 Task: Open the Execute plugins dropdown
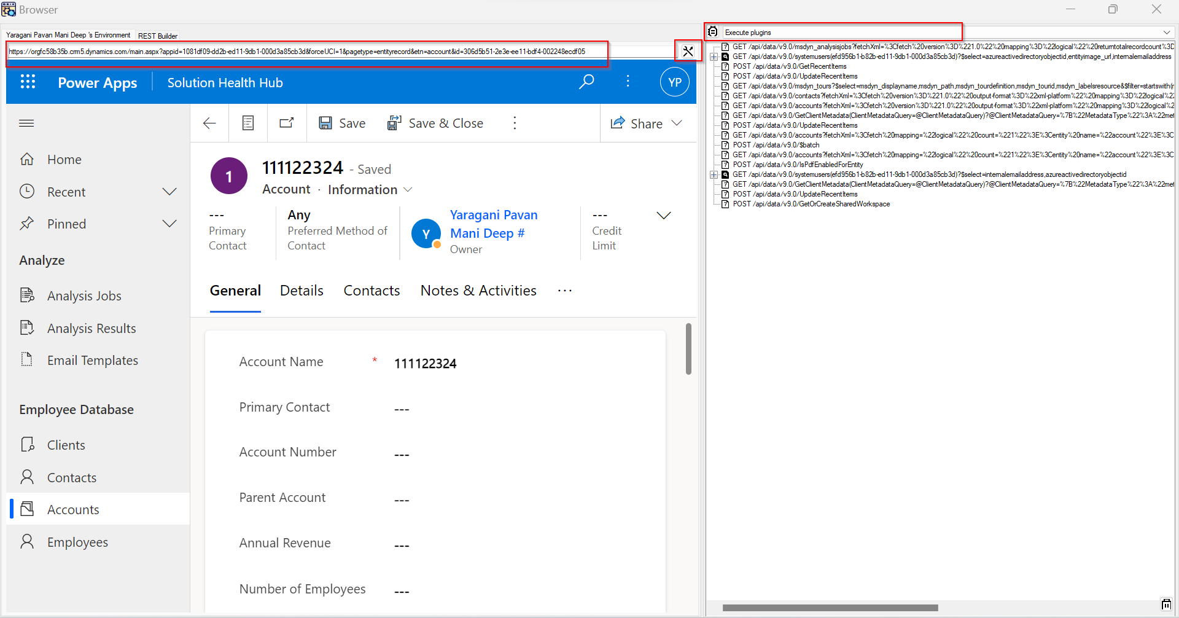[1166, 33]
